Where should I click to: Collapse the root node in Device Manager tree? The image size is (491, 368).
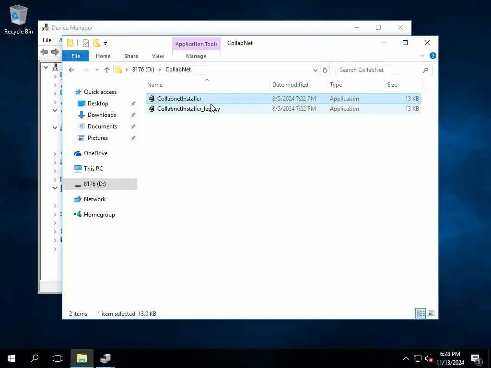pos(46,67)
